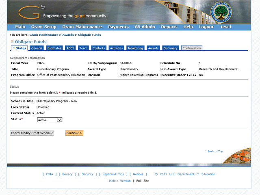260x195 pixels.
Task: Click the fiscal year value 2022
Action: [x=41, y=63]
